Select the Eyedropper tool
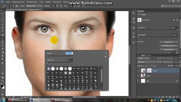 [x=3, y=31]
